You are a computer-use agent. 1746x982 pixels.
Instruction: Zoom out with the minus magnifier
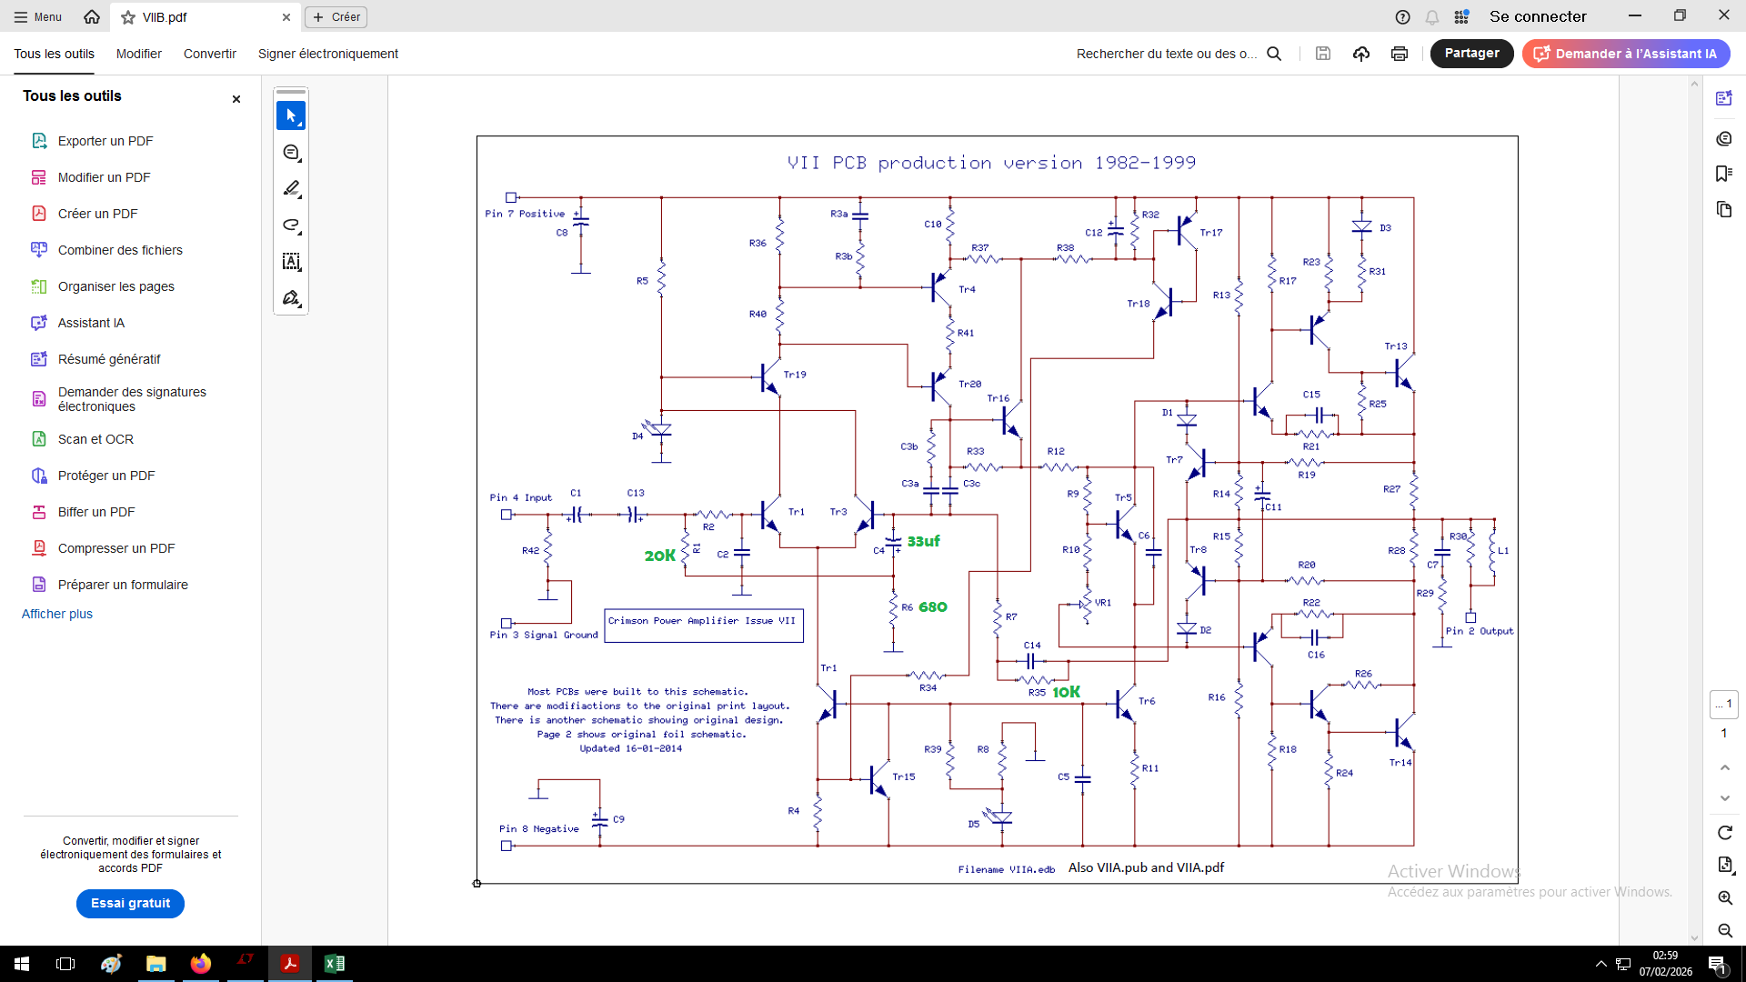pyautogui.click(x=1725, y=930)
